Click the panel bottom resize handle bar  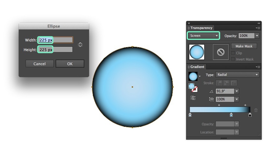(224, 138)
